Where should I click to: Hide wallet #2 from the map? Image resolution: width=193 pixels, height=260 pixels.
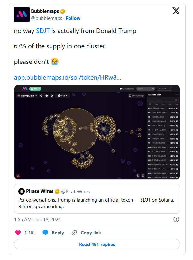[177, 112]
